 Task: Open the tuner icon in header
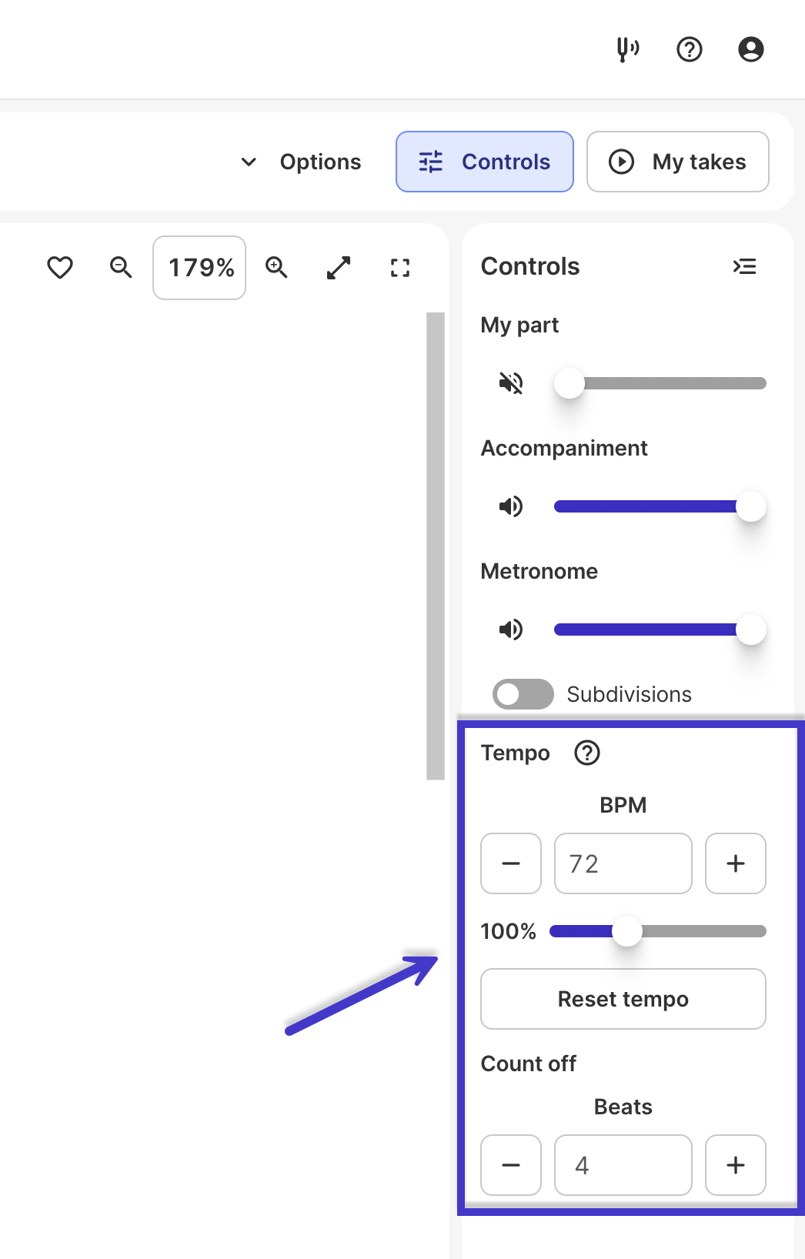pos(628,49)
